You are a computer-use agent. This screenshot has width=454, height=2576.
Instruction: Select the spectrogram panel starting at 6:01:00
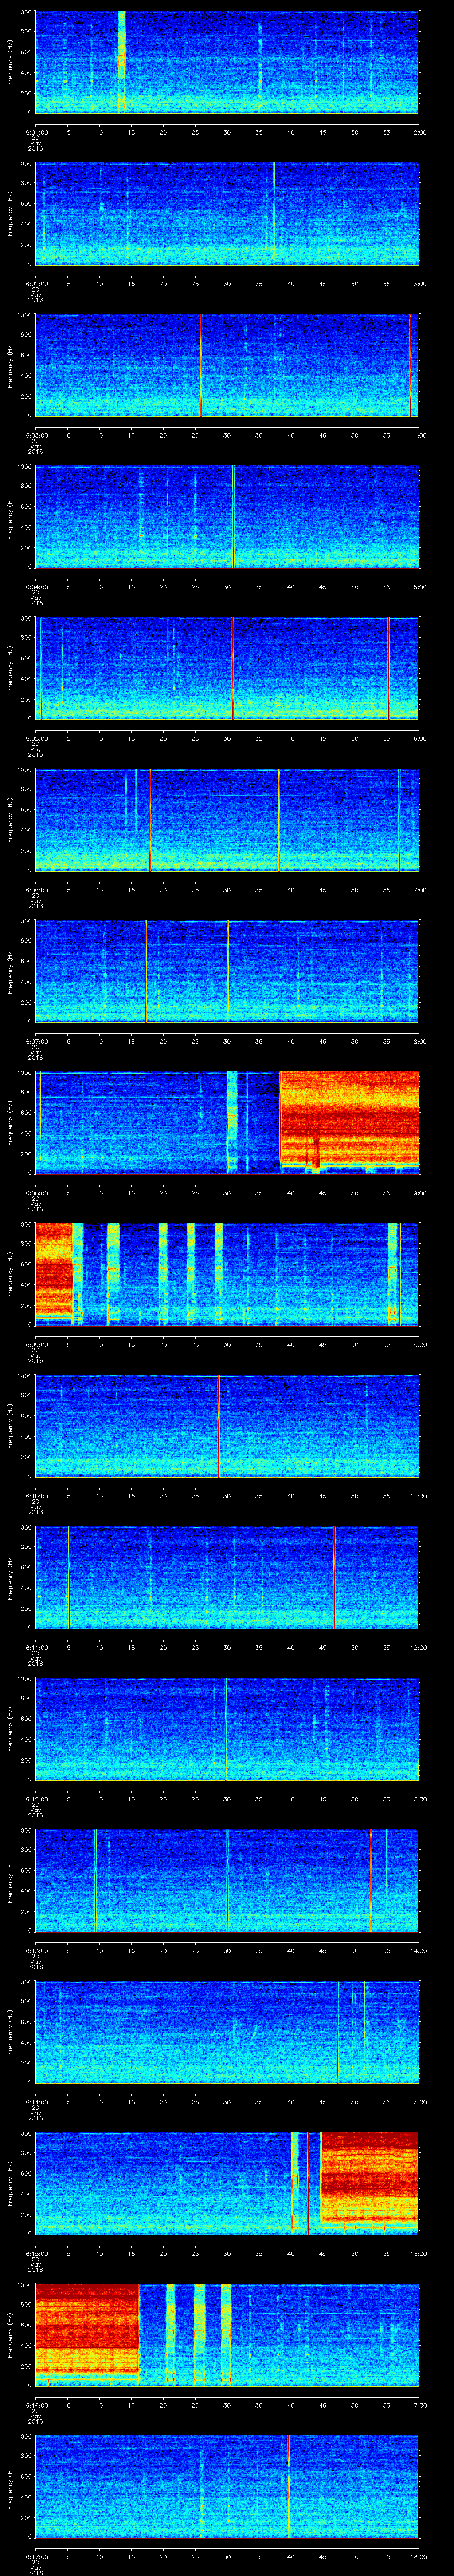227,62
